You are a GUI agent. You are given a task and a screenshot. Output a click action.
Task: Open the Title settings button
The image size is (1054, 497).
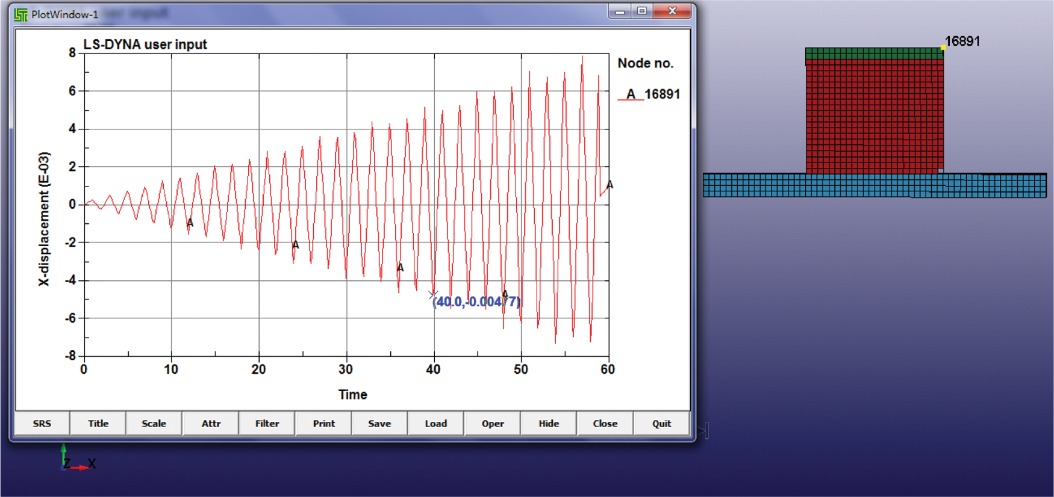click(98, 424)
